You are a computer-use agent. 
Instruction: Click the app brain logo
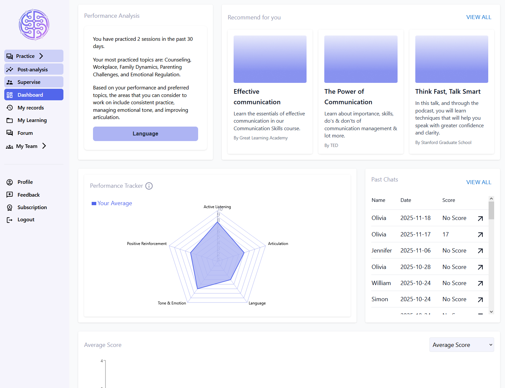[x=34, y=25]
